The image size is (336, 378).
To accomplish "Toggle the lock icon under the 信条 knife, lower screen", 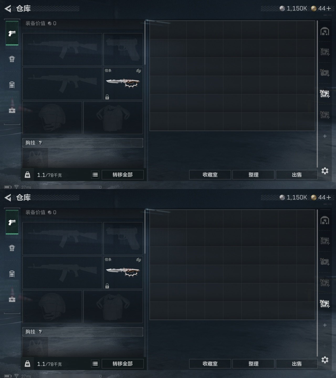I will pos(107,286).
